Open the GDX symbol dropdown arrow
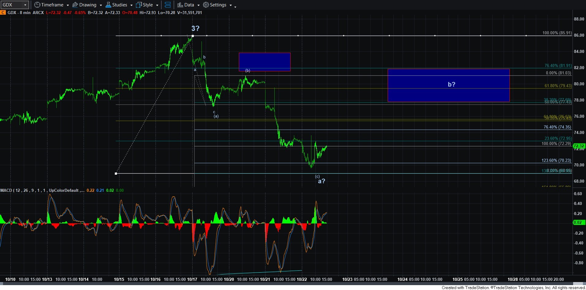 [25, 5]
